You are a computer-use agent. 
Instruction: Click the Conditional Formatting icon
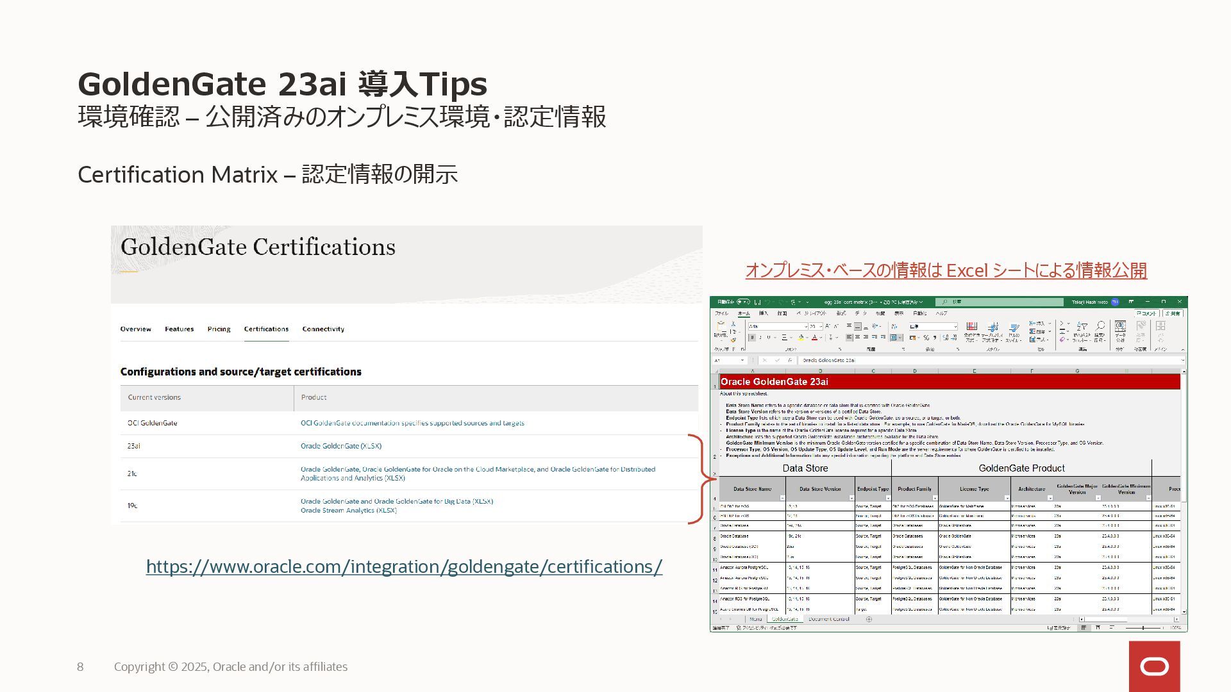[972, 327]
